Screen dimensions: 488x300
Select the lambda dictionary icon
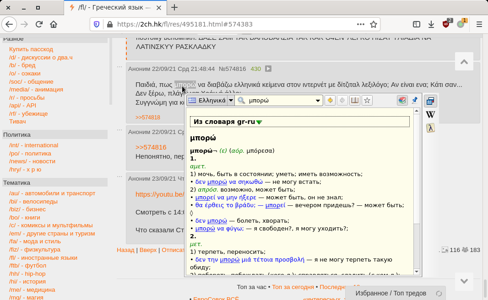click(430, 128)
